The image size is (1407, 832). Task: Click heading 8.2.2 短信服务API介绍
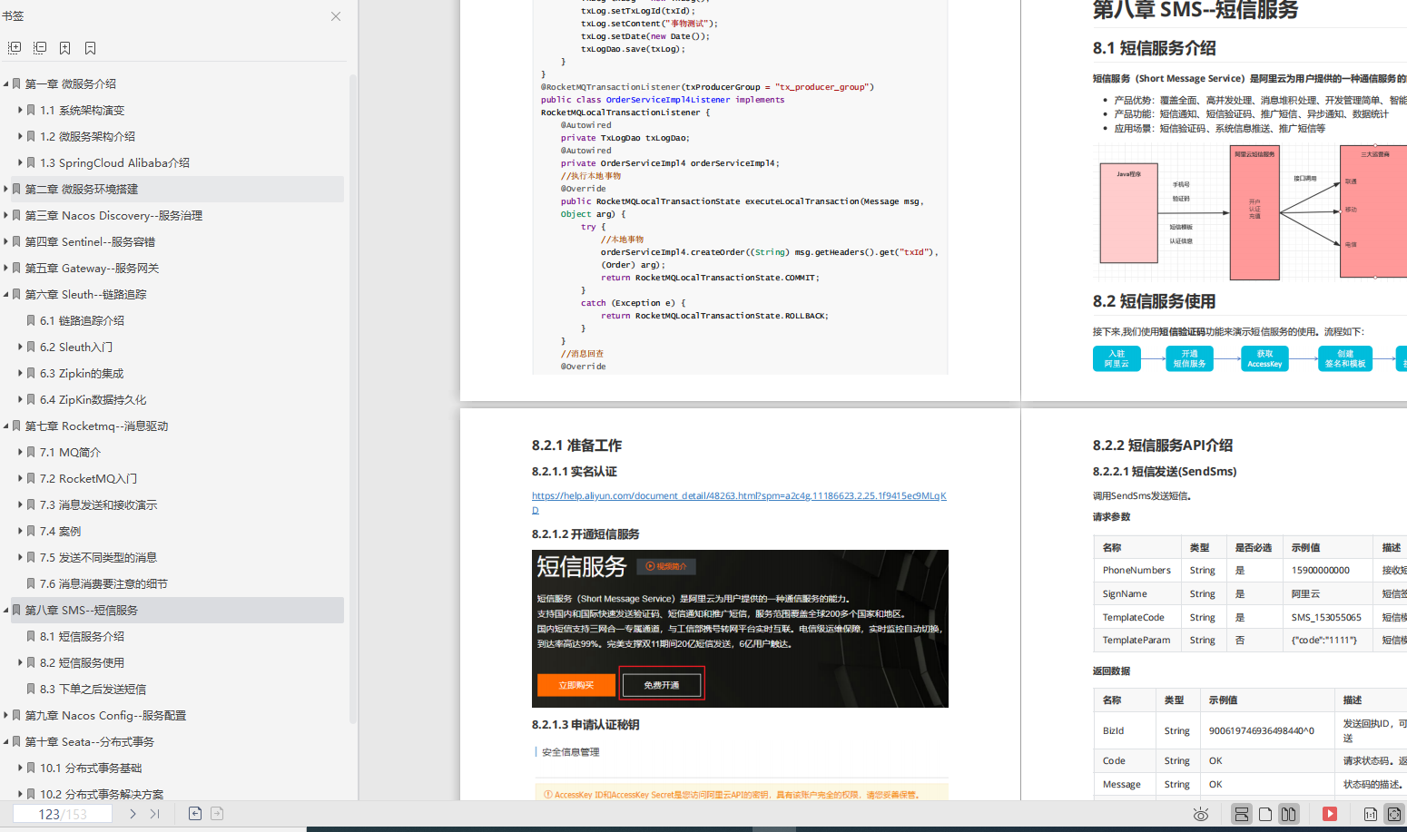pyautogui.click(x=1163, y=445)
